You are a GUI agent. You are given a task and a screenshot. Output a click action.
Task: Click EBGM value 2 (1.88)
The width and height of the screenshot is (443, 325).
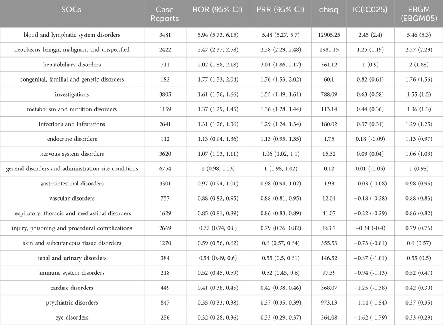click(419, 65)
